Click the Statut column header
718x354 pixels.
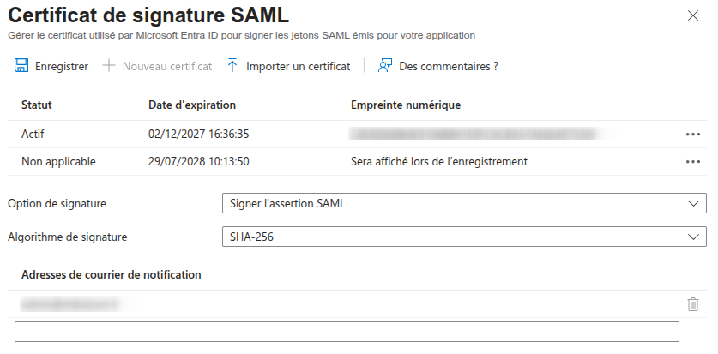tap(37, 105)
